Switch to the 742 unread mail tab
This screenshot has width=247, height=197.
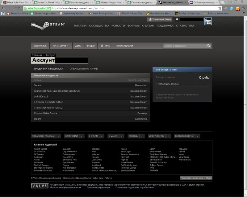point(204,2)
